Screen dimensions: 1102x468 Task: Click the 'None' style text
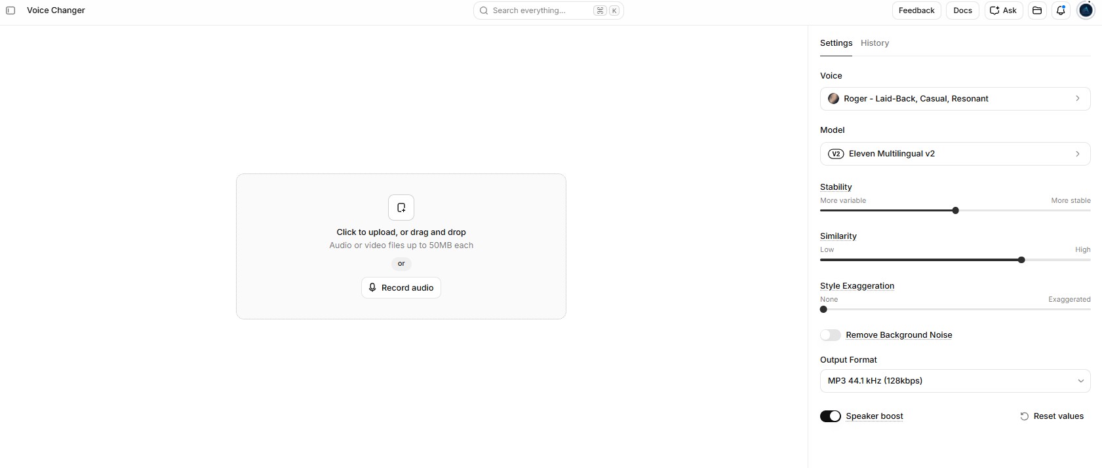[829, 300]
